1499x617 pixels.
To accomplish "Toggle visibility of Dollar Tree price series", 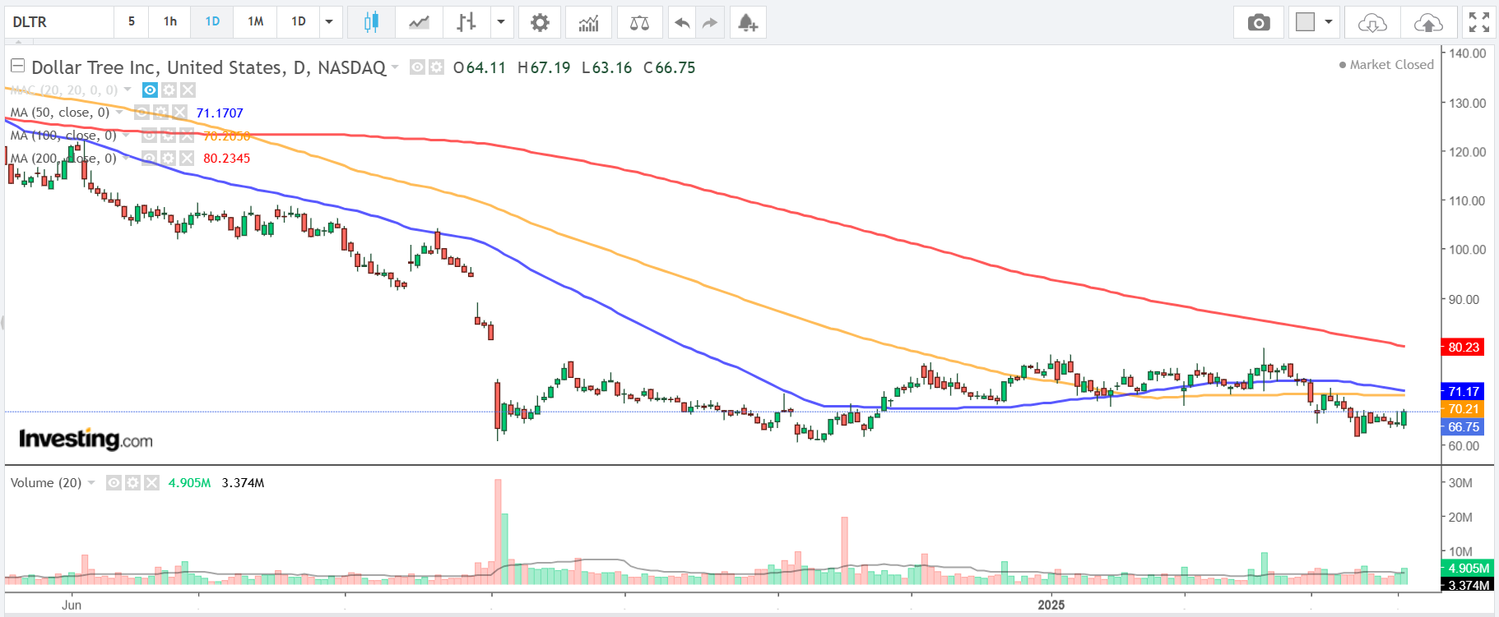I will pyautogui.click(x=418, y=67).
